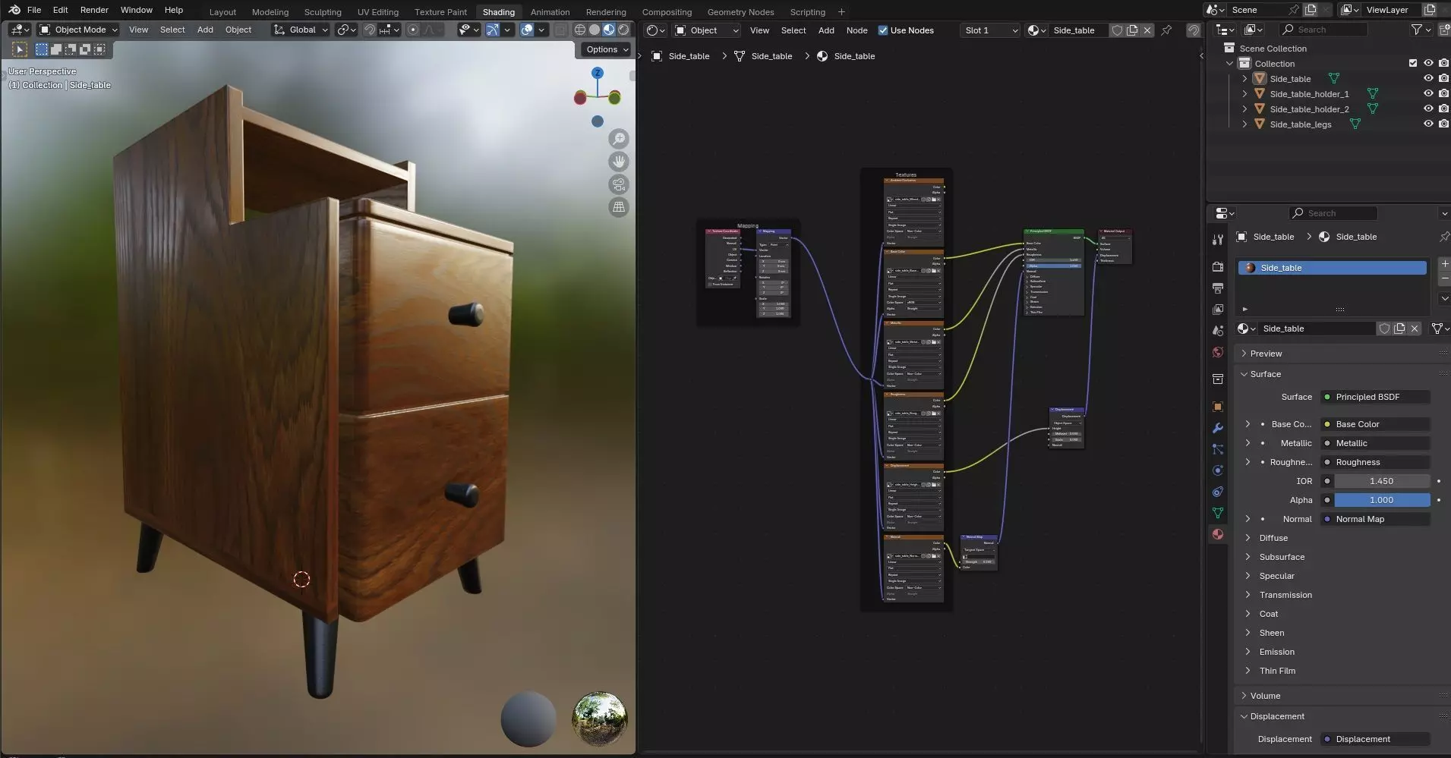
Task: Open the Object Constraints properties tab
Action: [x=1218, y=492]
